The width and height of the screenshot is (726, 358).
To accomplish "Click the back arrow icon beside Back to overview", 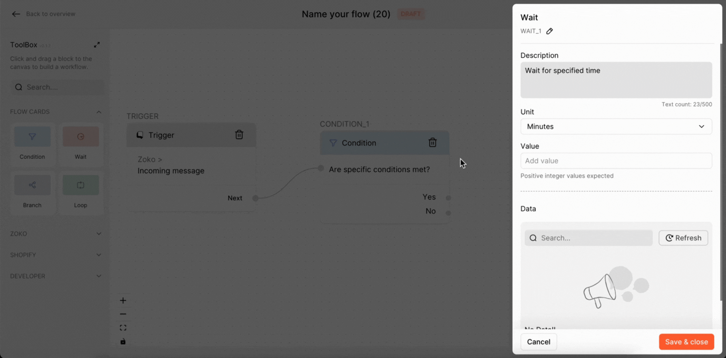I will pyautogui.click(x=16, y=14).
